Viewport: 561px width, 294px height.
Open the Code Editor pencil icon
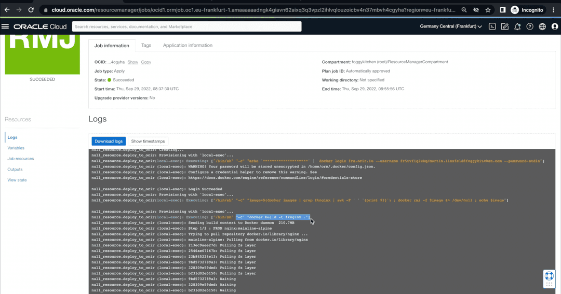click(x=505, y=26)
